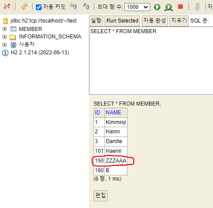The image size is (213, 208).
Task: Select the jdbc:h2:tcp://localhost/~/test connection node
Action: click(x=43, y=21)
